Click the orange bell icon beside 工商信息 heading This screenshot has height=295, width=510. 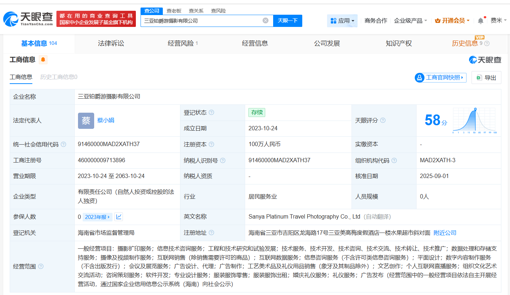click(x=43, y=60)
